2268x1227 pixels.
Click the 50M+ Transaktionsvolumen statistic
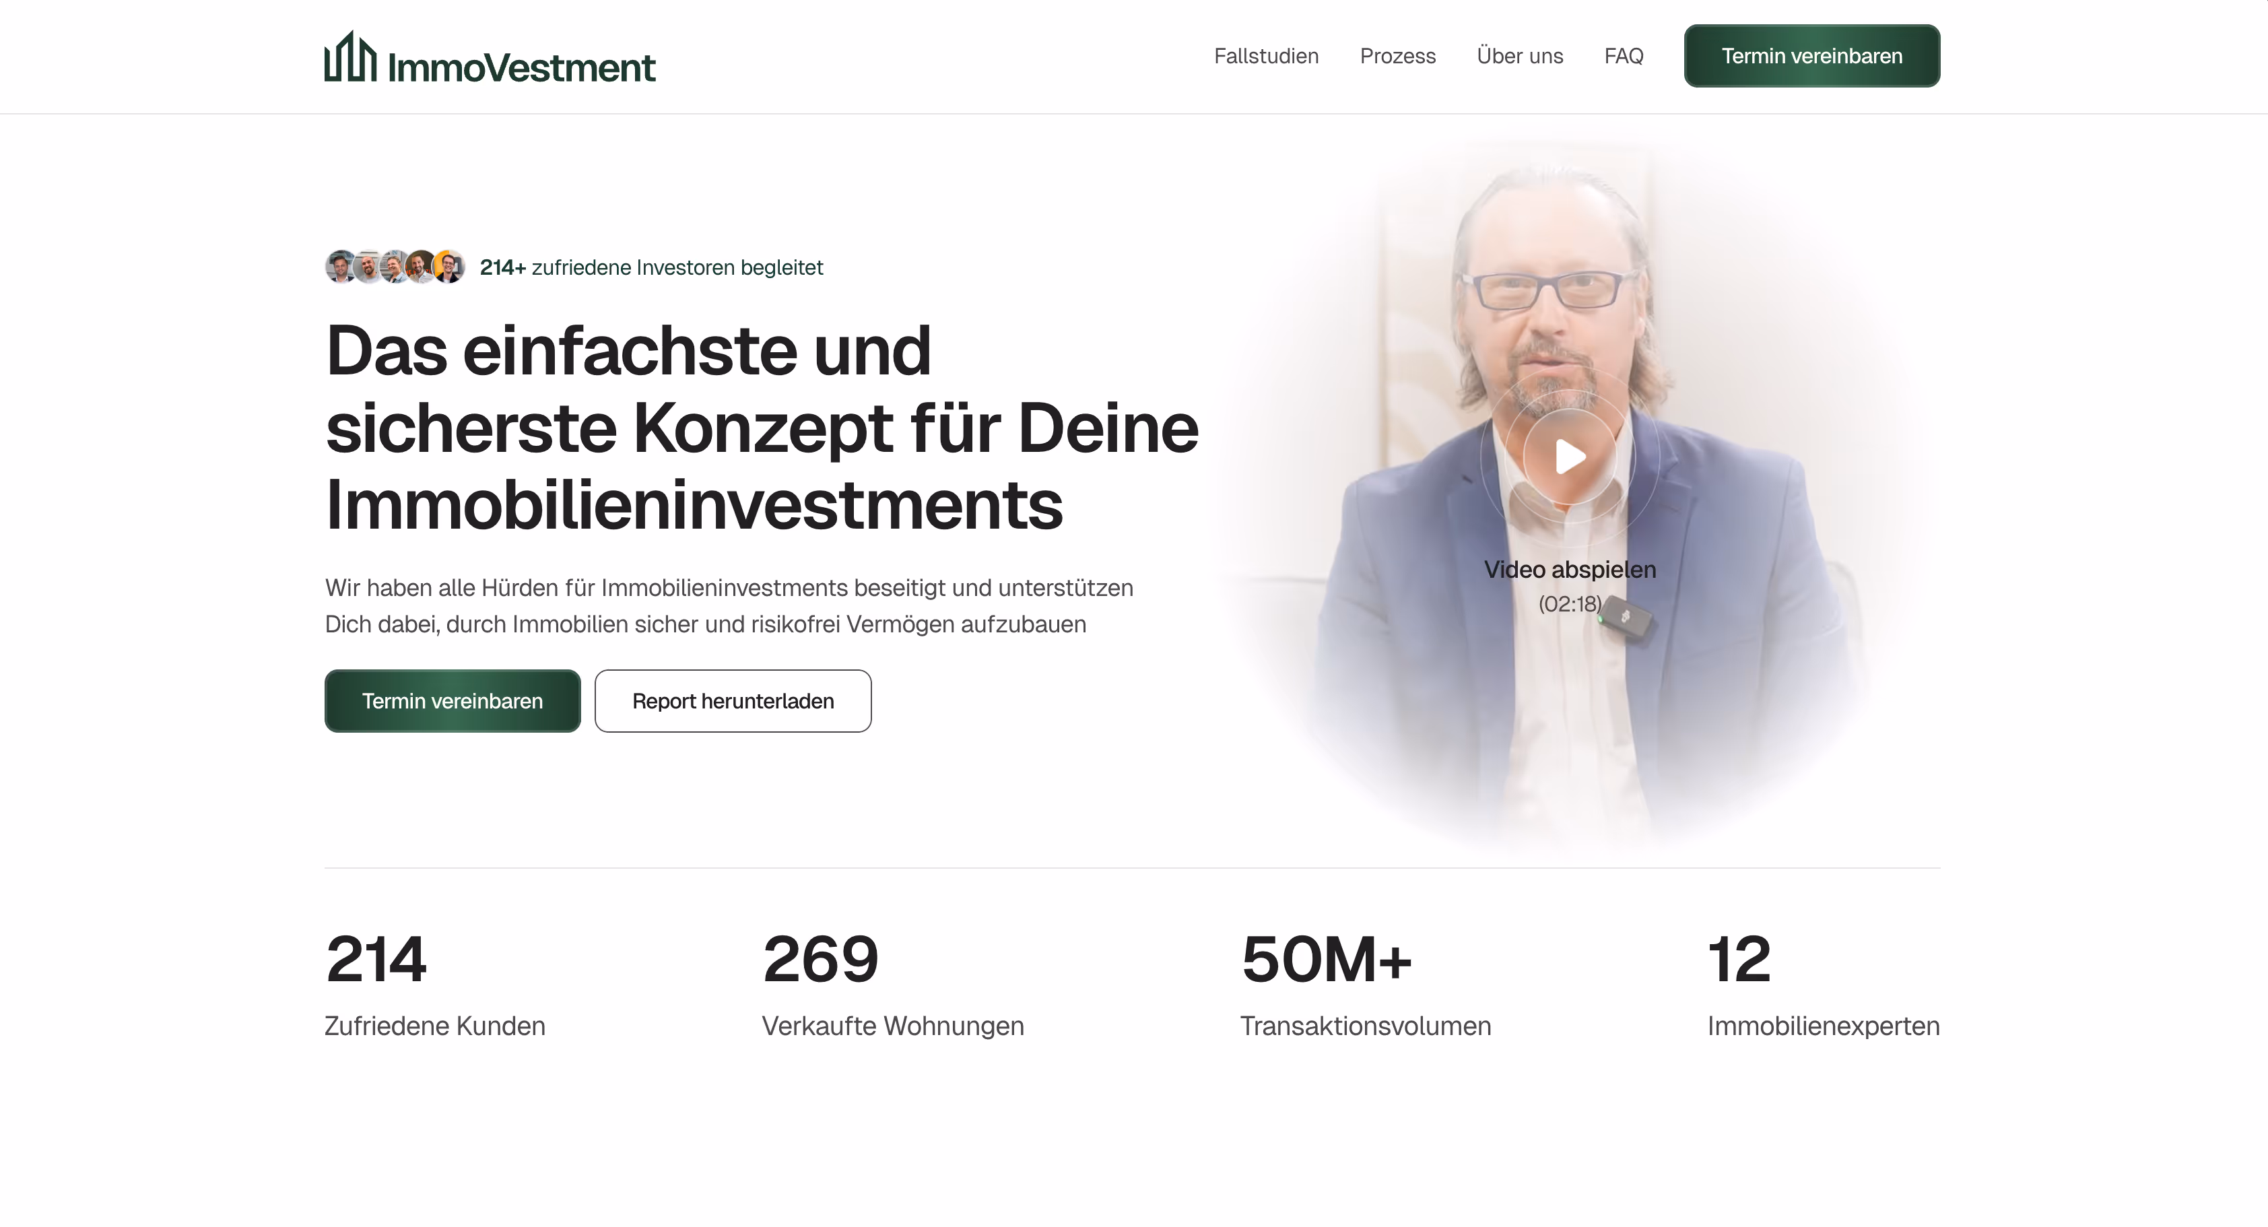pos(1366,984)
